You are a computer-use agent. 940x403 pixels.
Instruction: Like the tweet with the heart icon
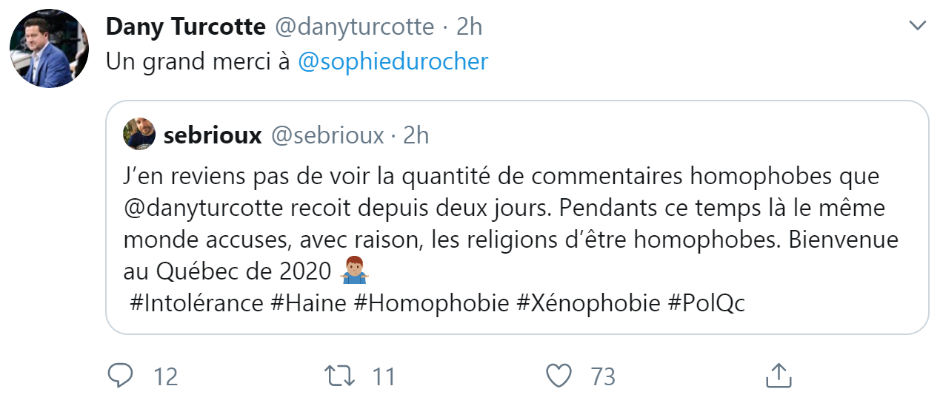pos(559,376)
